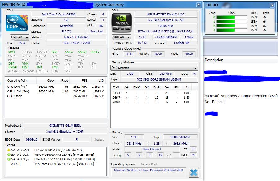Viewport: 280px width, 181px height.
Task: Click Core 2 clock bar
Action: pyautogui.click(x=232, y=26)
